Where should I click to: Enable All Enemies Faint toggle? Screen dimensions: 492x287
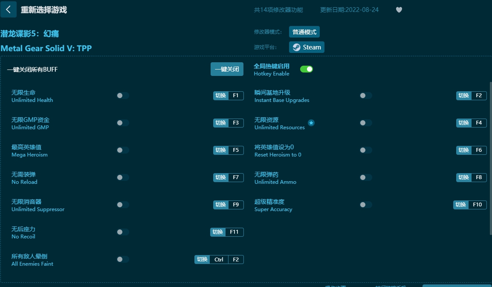[x=123, y=259]
